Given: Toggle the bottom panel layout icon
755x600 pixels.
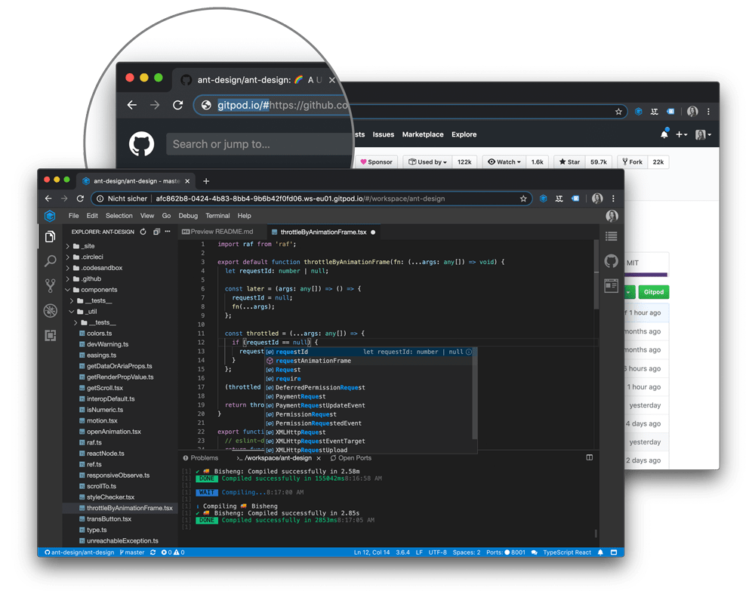Looking at the screenshot, I should 590,457.
